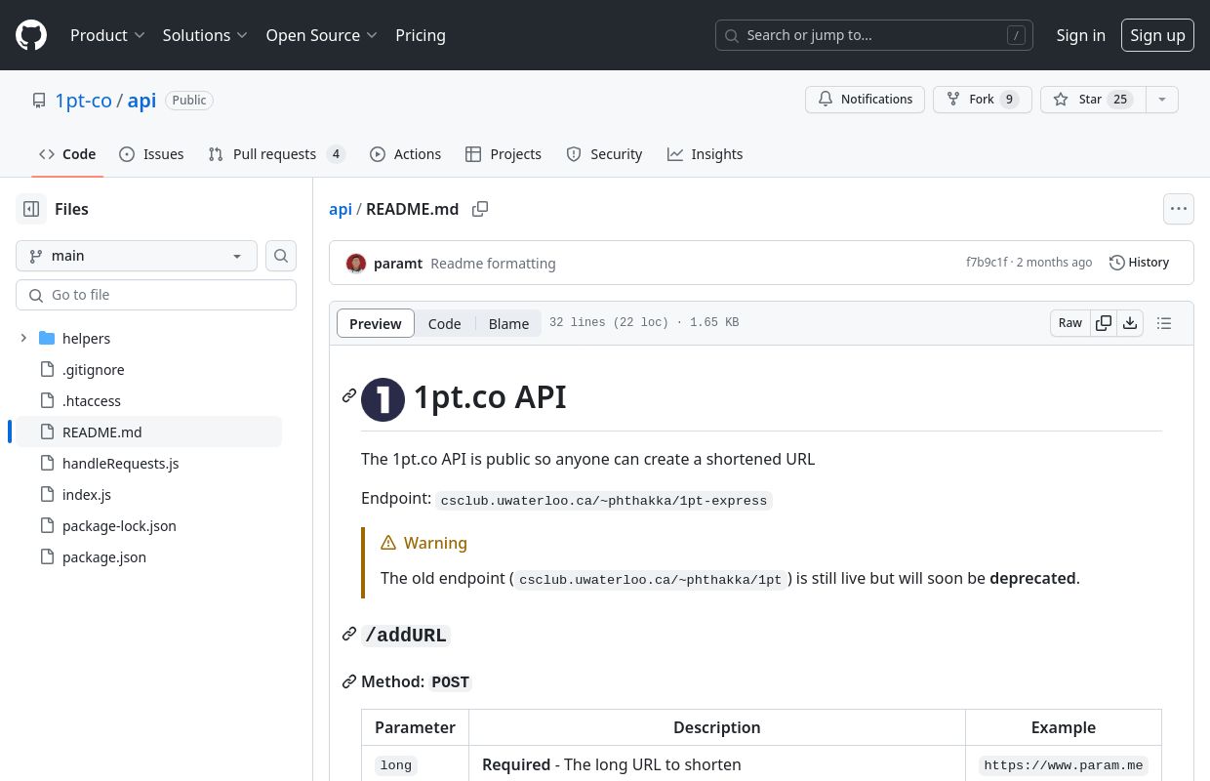Image resolution: width=1210 pixels, height=781 pixels.
Task: Open the api repository link
Action: [x=141, y=100]
